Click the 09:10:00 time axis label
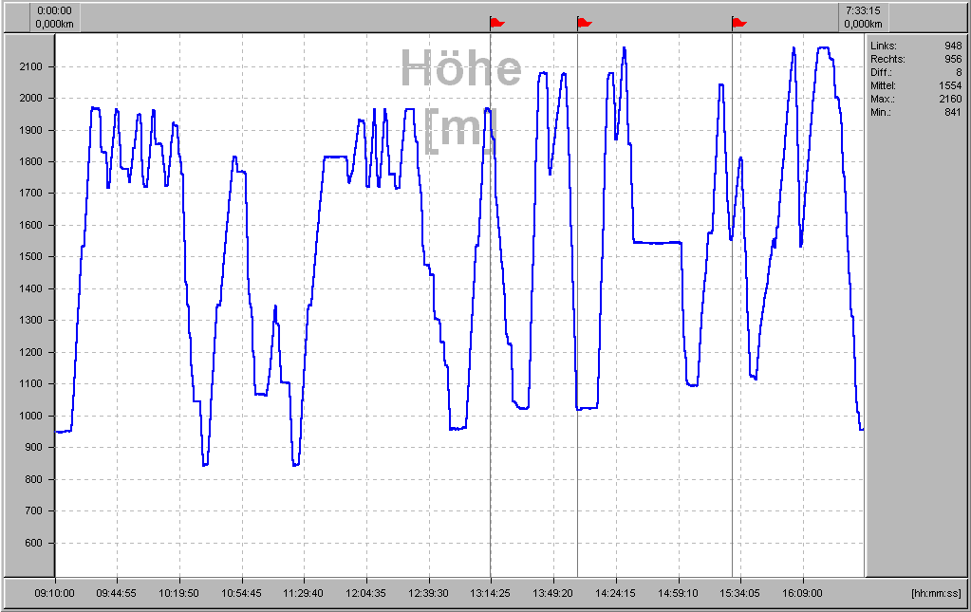 [55, 593]
